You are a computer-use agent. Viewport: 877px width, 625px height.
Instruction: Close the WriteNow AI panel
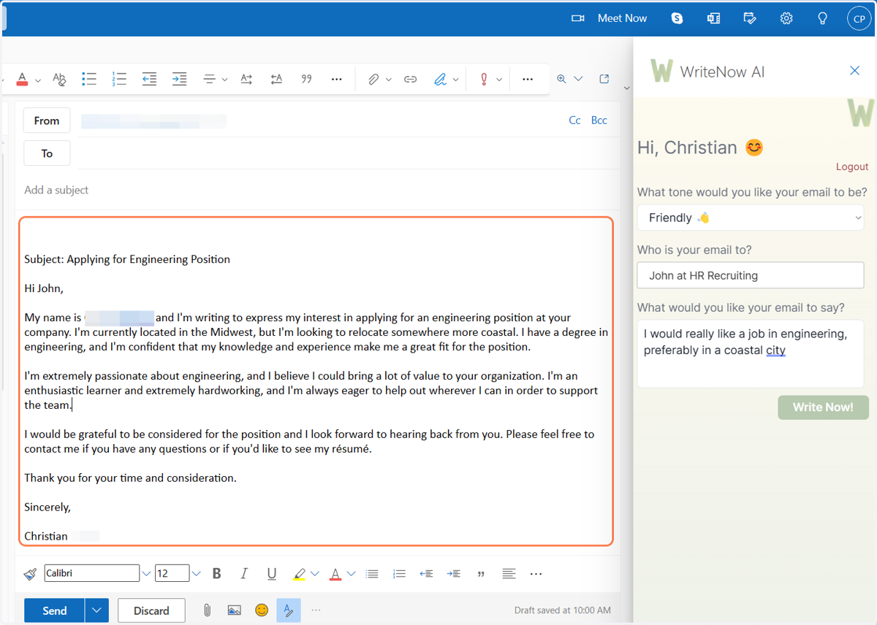(854, 71)
